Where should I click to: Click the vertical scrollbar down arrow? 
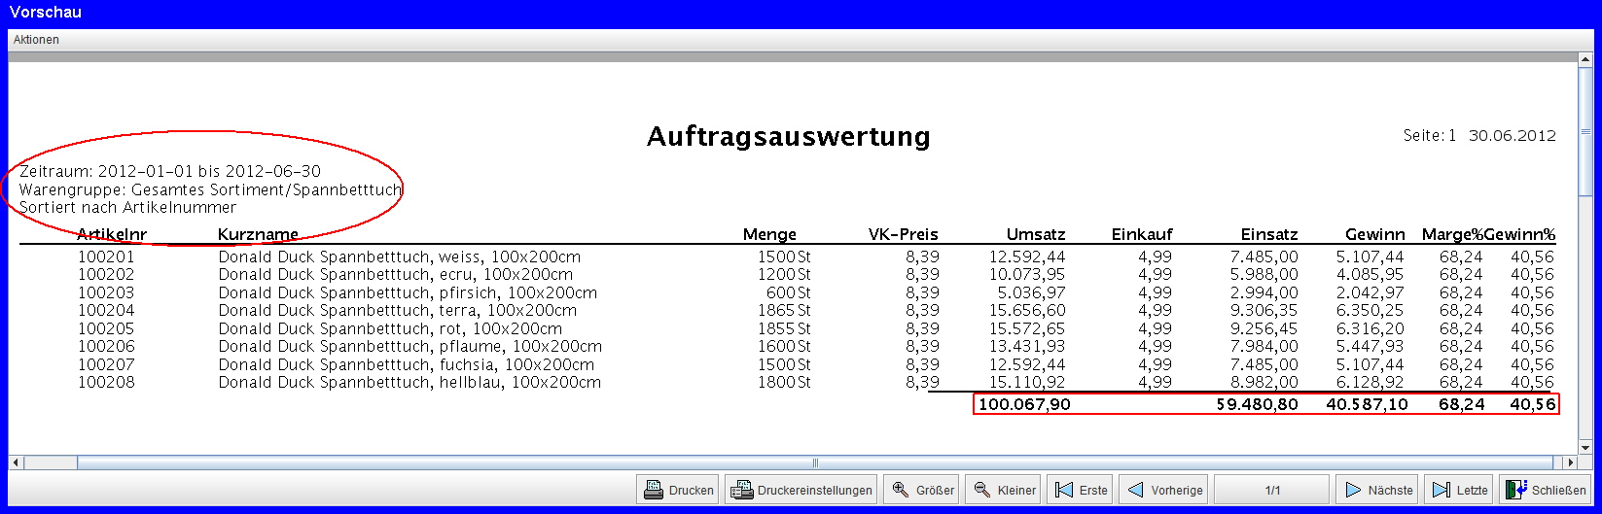(1585, 447)
